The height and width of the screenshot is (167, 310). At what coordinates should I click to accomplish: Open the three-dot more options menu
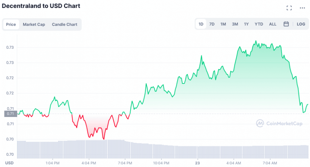click(302, 8)
